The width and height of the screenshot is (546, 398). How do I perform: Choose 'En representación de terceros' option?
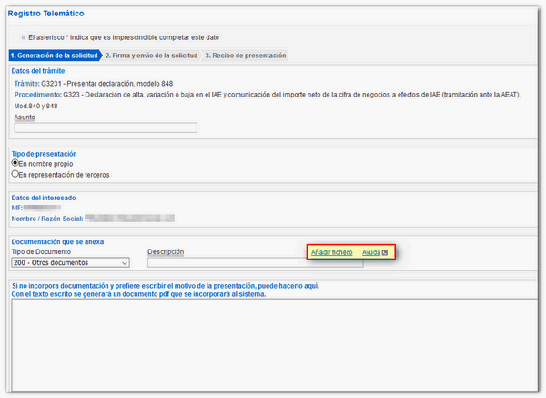click(x=15, y=173)
